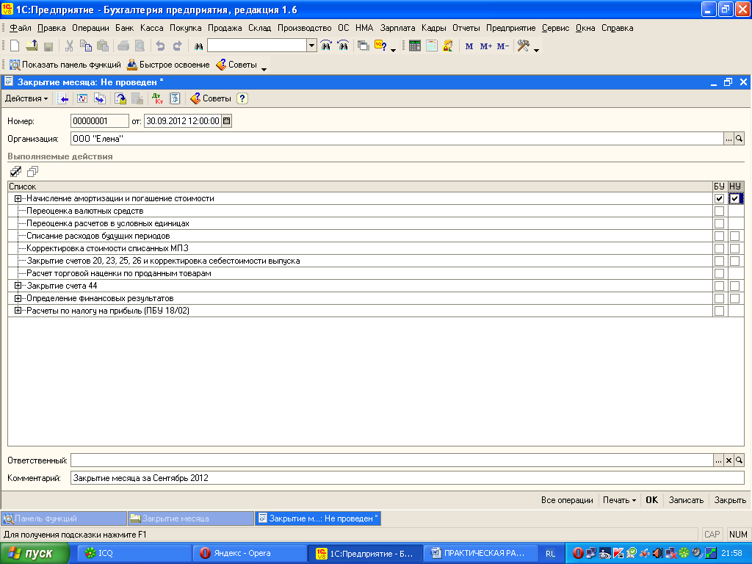Click the Redo arrow icon

click(x=178, y=46)
